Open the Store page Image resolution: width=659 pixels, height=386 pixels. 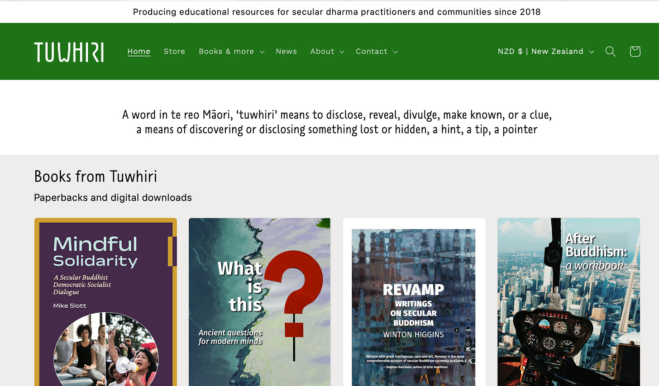[x=174, y=52]
